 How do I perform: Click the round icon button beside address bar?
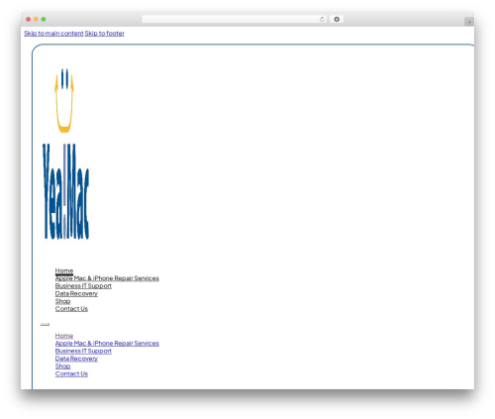point(337,19)
